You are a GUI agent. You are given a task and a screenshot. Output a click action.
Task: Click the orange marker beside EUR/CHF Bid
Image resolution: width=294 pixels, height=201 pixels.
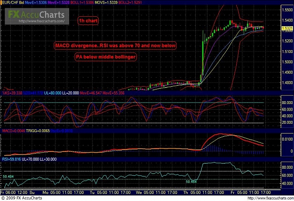pos(1,3)
